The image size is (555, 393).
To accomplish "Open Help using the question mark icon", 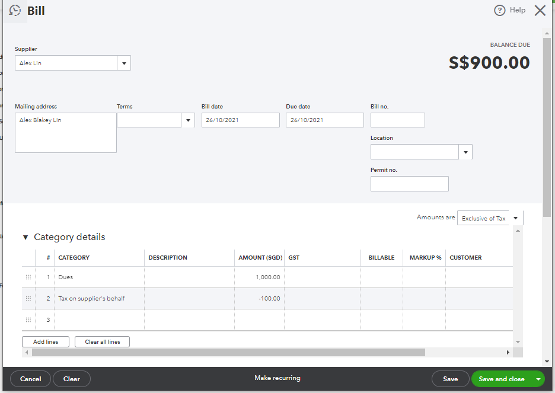I will (499, 9).
